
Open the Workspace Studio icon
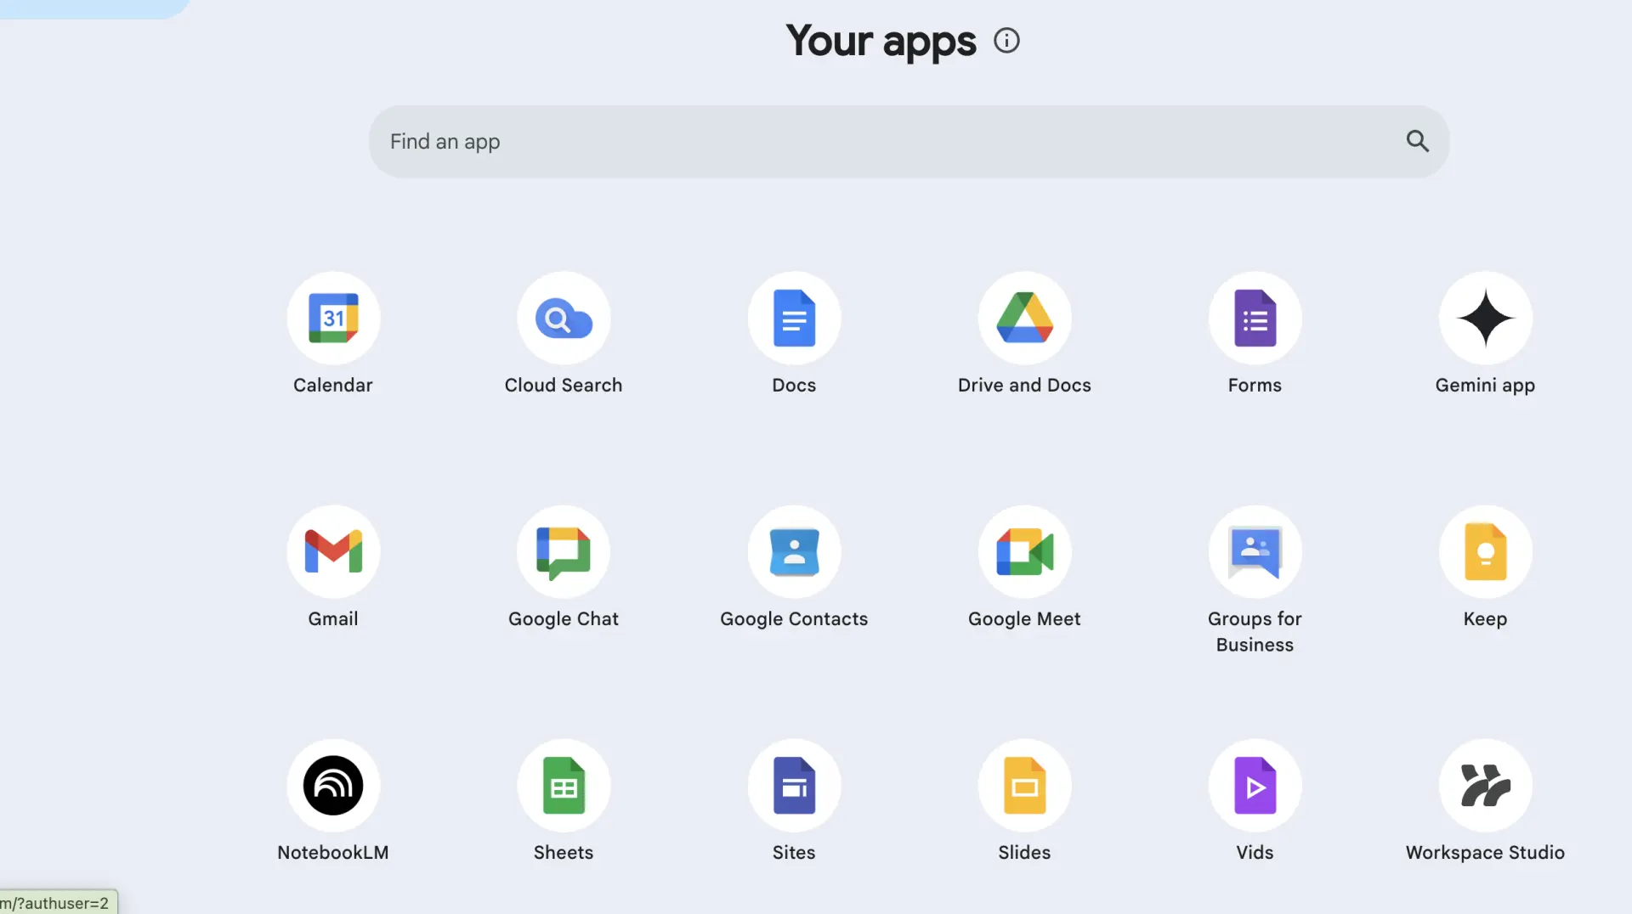(x=1485, y=785)
